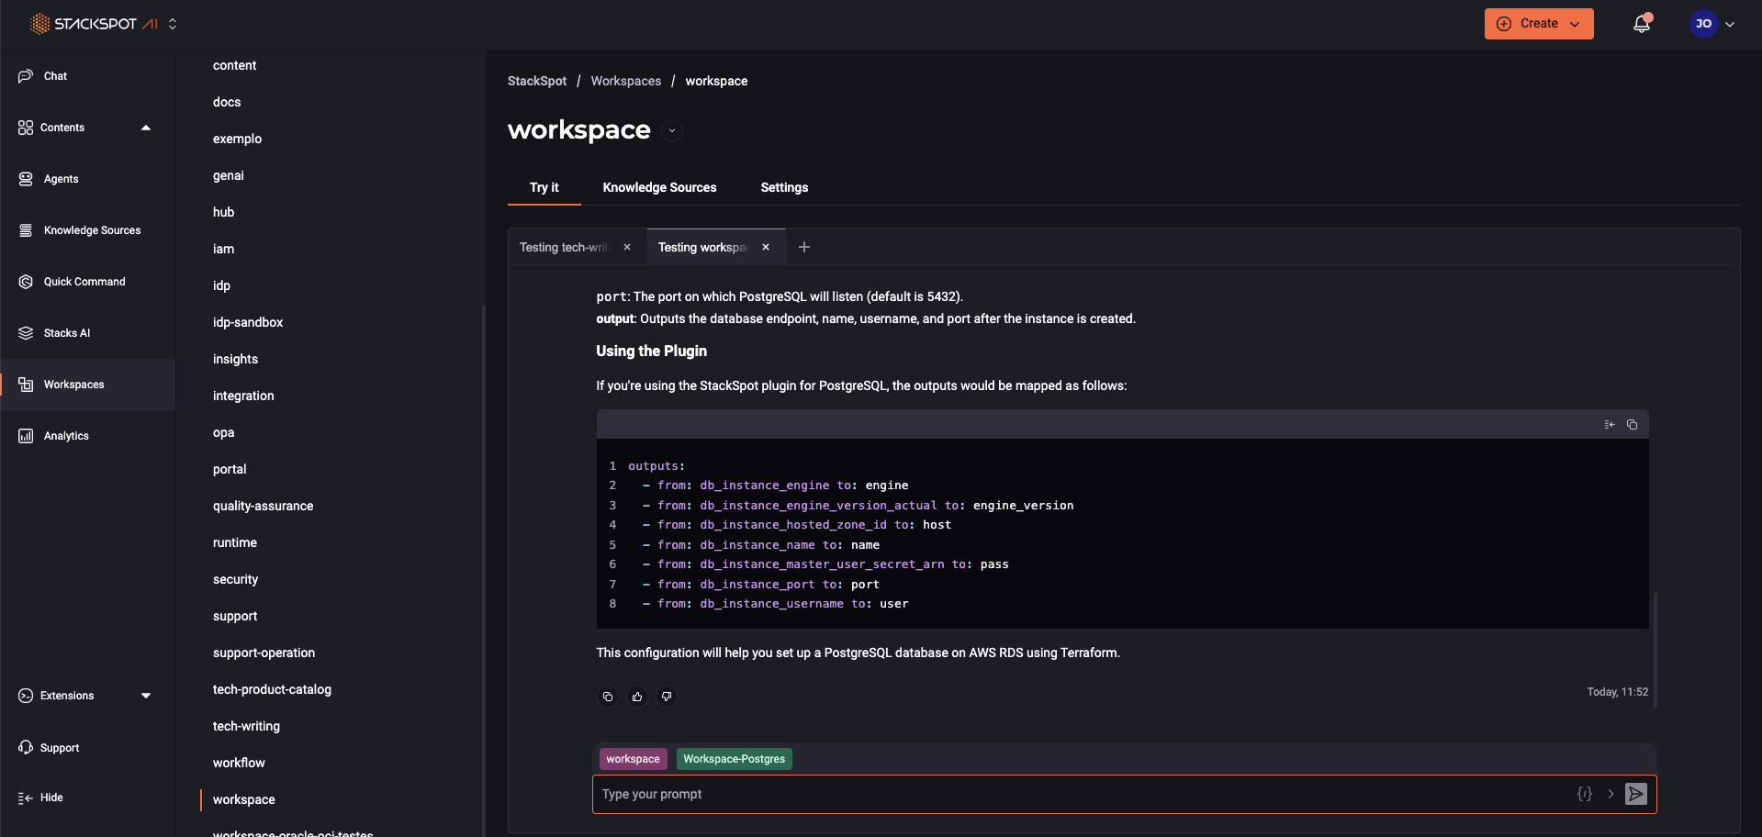This screenshot has width=1762, height=837.
Task: Select the hub workspace item
Action: (223, 212)
